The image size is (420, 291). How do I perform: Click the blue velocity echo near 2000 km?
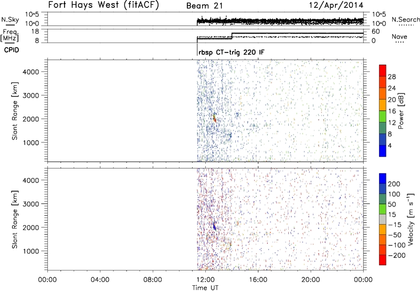point(214,226)
